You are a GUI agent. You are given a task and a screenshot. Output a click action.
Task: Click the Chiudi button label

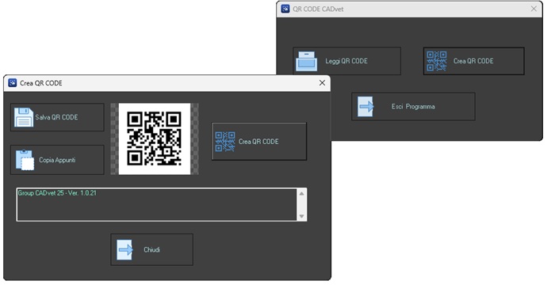(152, 249)
